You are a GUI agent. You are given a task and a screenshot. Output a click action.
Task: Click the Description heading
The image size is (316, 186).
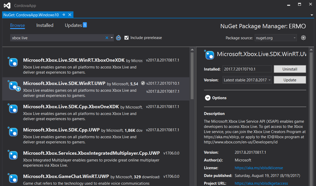(214, 114)
